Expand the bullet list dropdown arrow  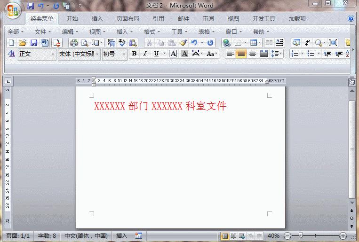pos(319,54)
